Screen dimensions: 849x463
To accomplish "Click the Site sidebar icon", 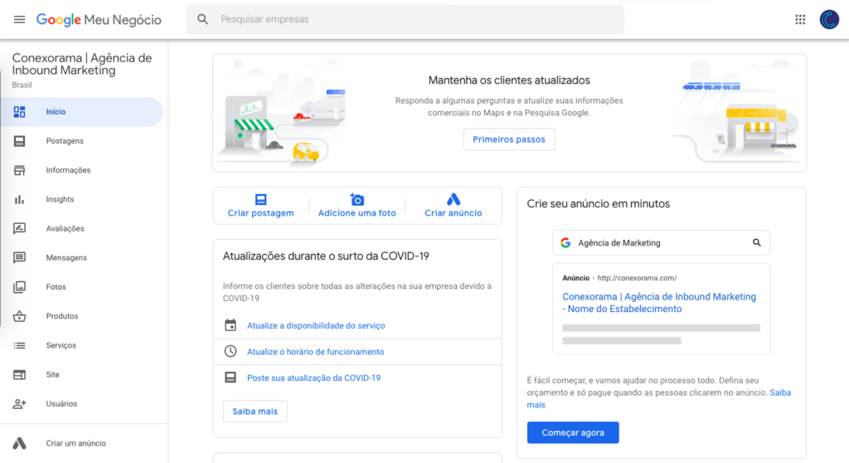I will 20,374.
